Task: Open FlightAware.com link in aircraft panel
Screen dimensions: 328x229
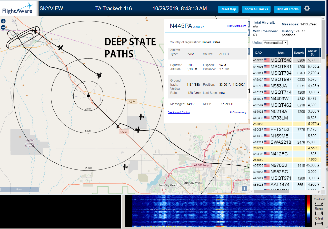Action: (x=236, y=26)
